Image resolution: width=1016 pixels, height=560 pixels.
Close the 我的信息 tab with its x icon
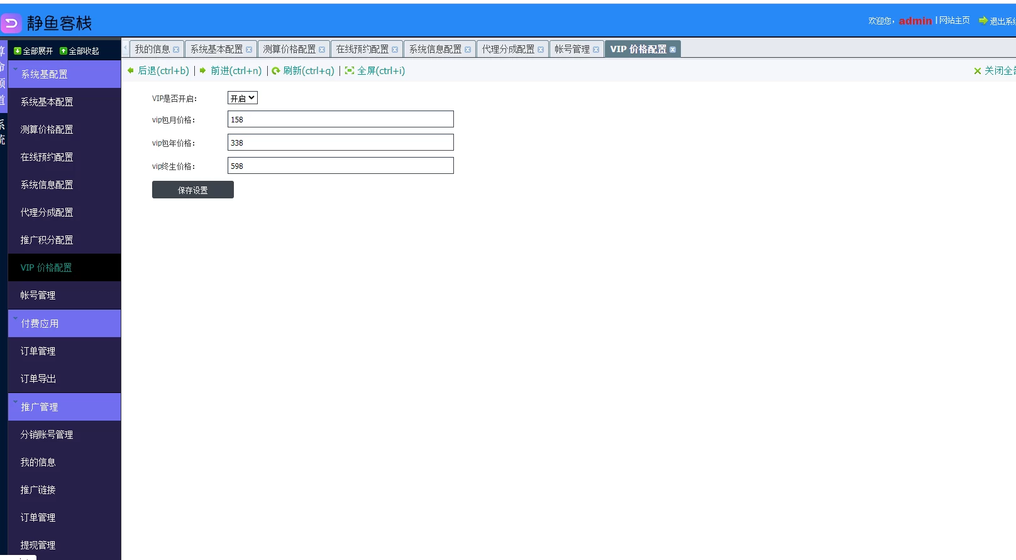176,50
